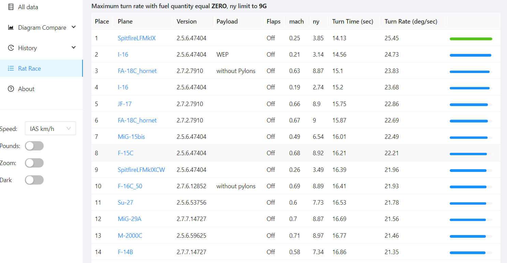Click the turn time value 14.56
Screen dimensions: 507x263
click(x=339, y=55)
